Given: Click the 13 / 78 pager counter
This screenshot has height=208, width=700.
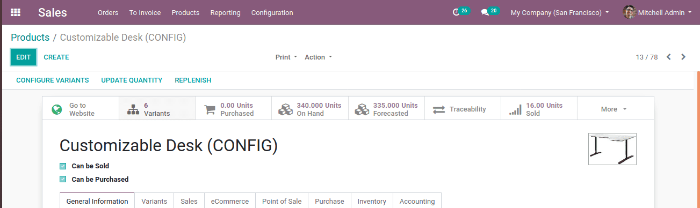Looking at the screenshot, I should tap(647, 57).
